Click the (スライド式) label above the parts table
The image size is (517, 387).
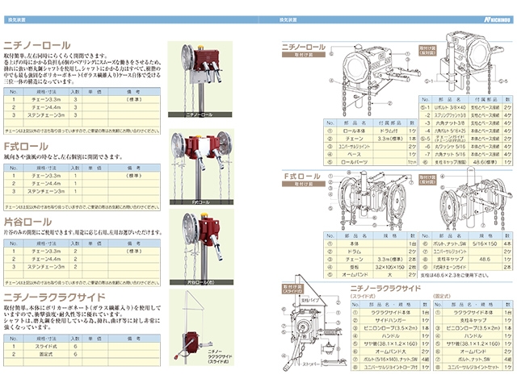coord(363,297)
